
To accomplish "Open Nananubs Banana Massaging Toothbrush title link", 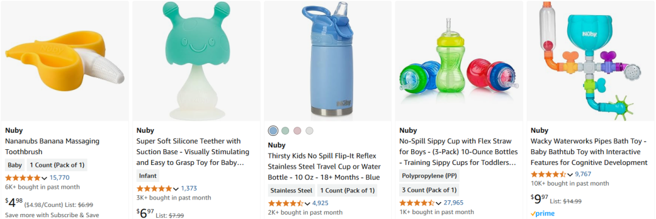I will [x=52, y=146].
